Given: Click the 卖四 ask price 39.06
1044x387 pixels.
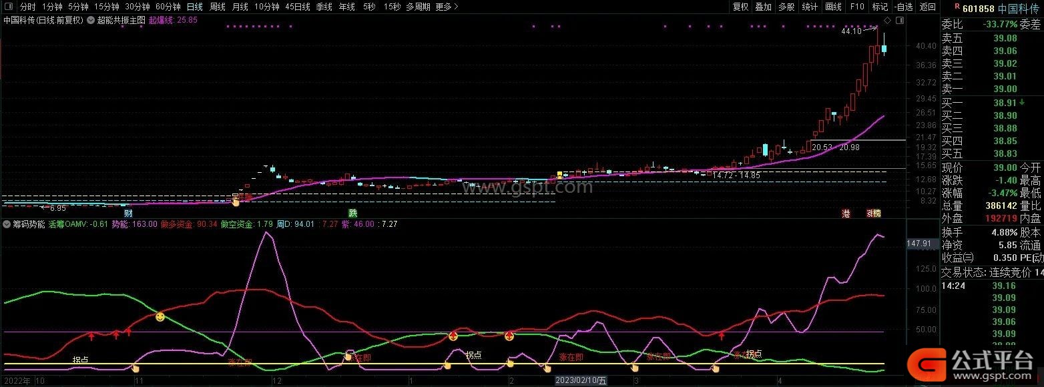Looking at the screenshot, I should [x=1005, y=51].
